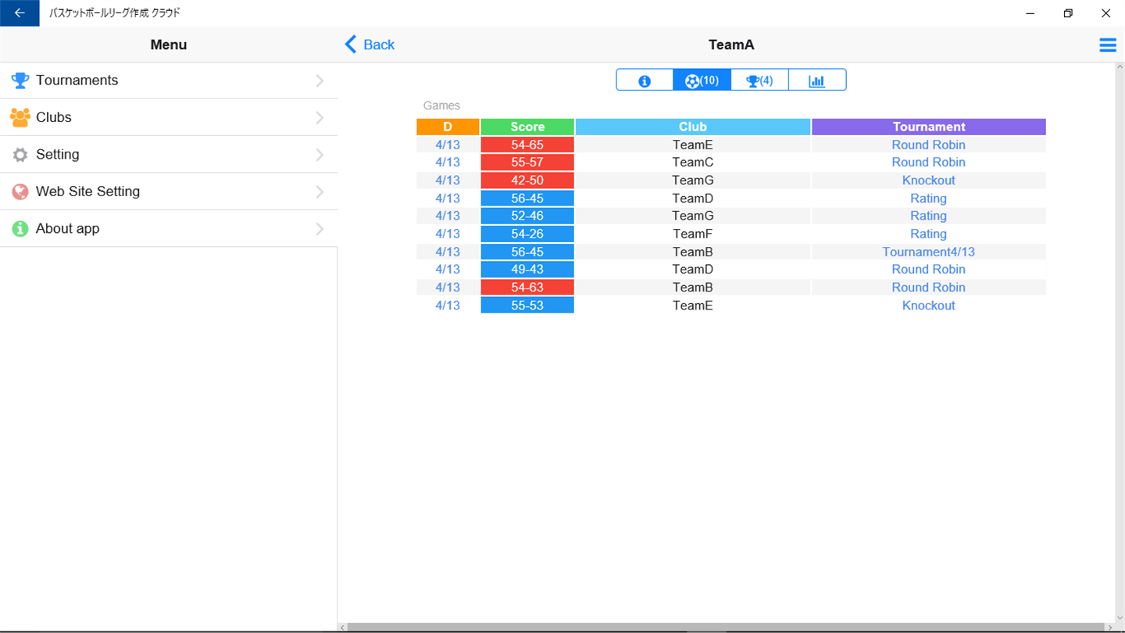Open Knockout link in TeamG row
The image size is (1125, 633).
(x=929, y=181)
